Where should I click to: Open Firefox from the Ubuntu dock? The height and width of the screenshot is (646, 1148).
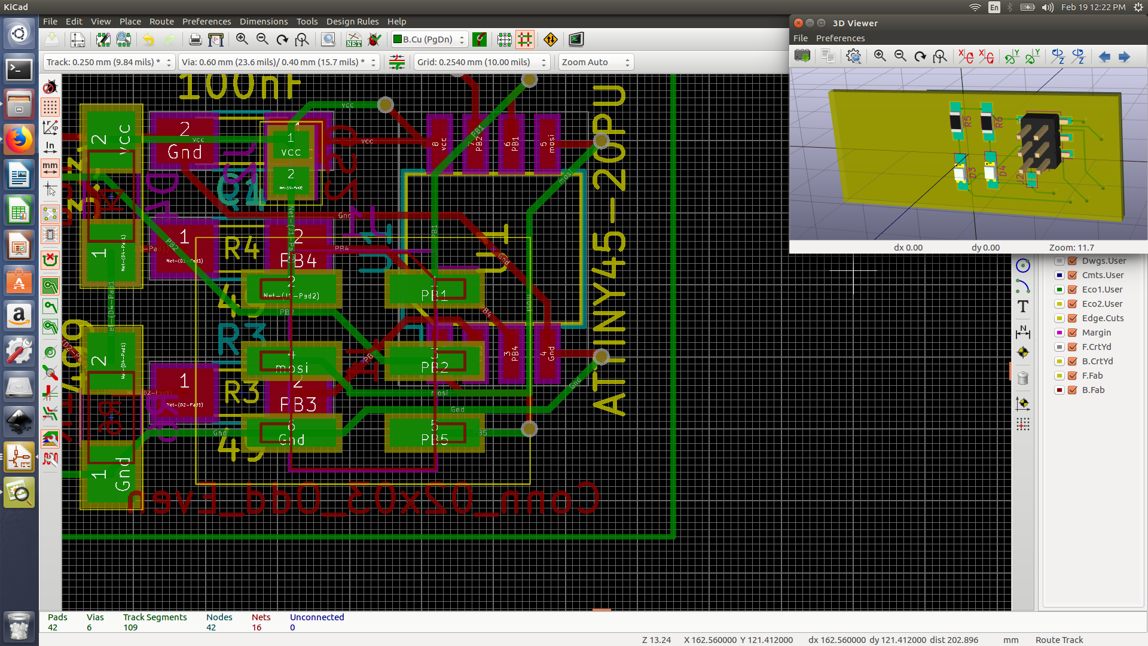pos(19,140)
